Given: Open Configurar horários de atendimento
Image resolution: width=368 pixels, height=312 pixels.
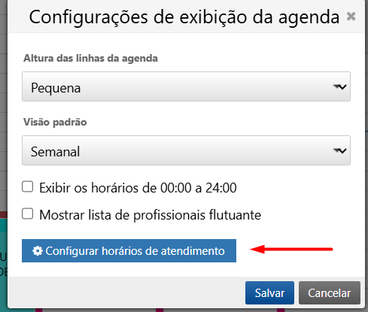Looking at the screenshot, I should [129, 250].
